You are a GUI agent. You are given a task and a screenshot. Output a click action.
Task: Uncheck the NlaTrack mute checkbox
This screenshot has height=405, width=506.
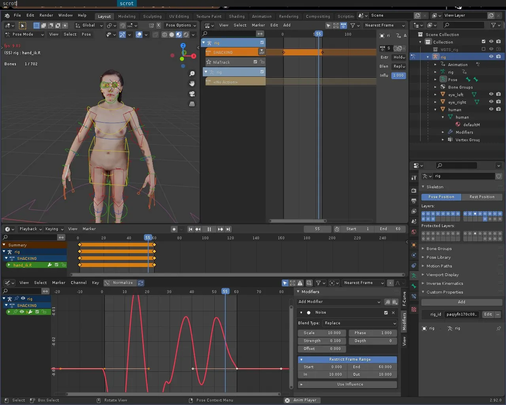click(255, 62)
